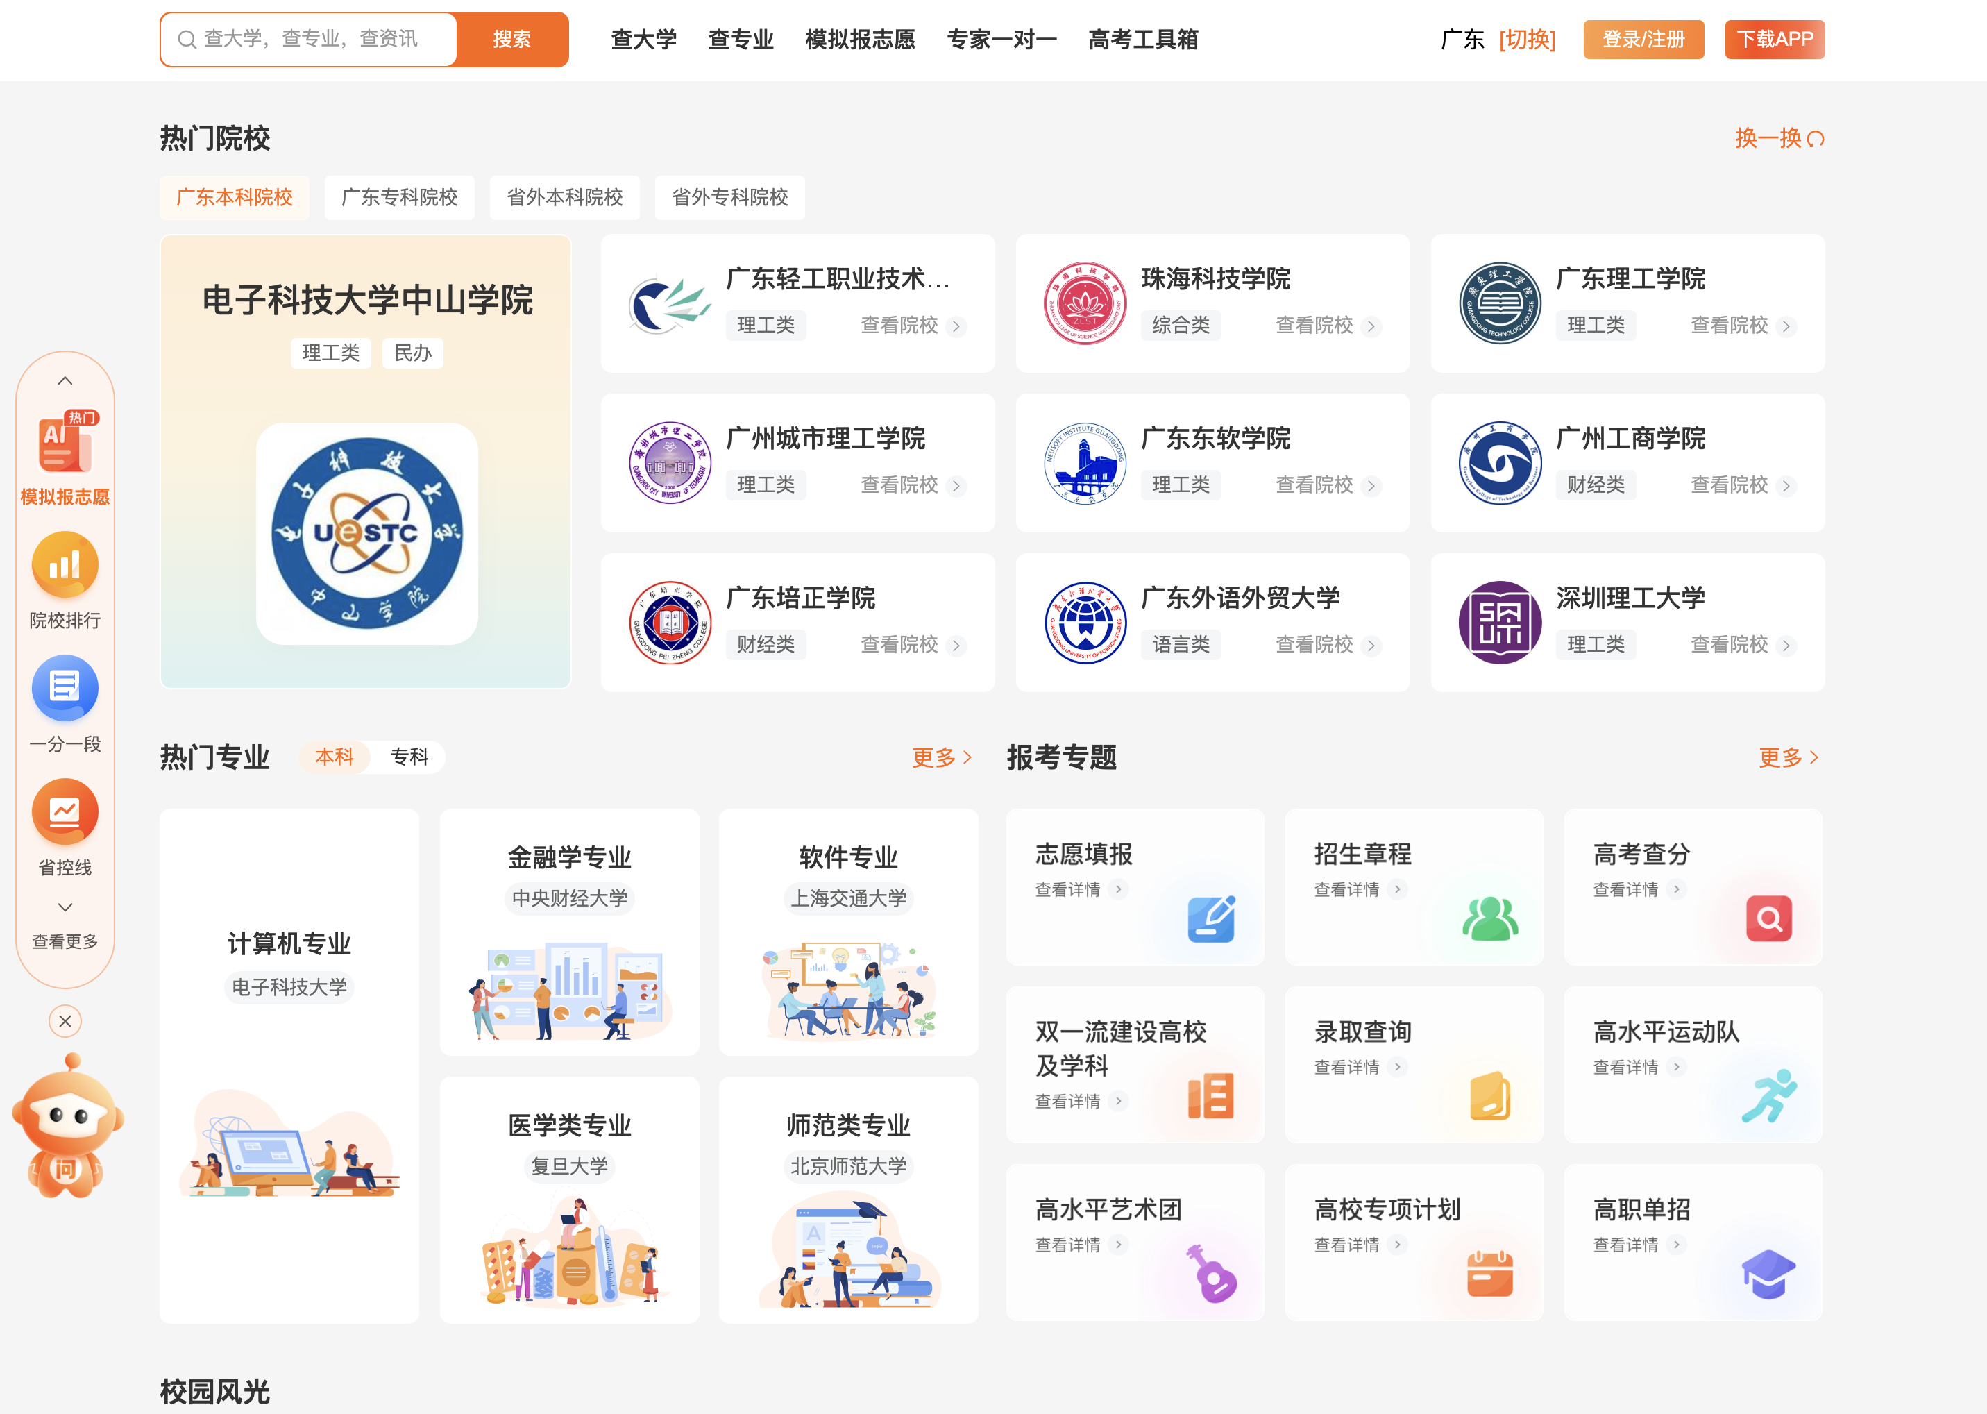1987x1414 pixels.
Task: Open the 查专业 nav menu
Action: tap(741, 39)
